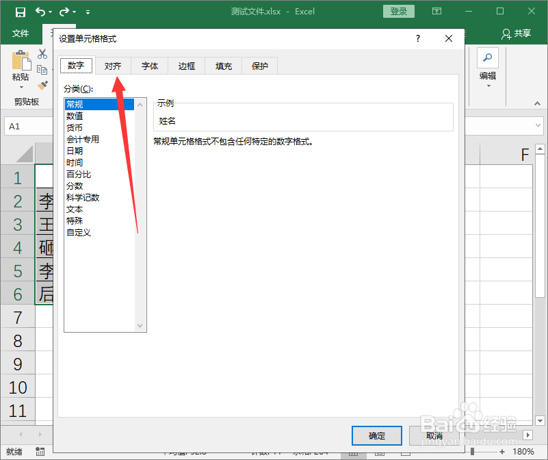This screenshot has height=460, width=548.
Task: Click the Redo arrow icon
Action: (x=64, y=12)
